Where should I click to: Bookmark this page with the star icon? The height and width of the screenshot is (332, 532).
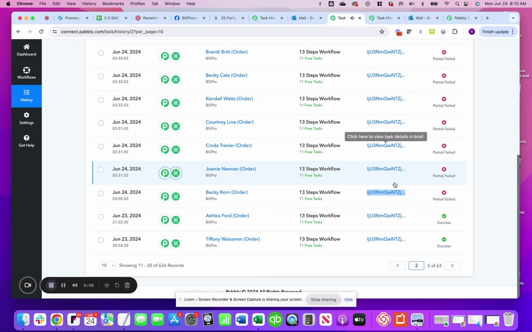tap(382, 32)
